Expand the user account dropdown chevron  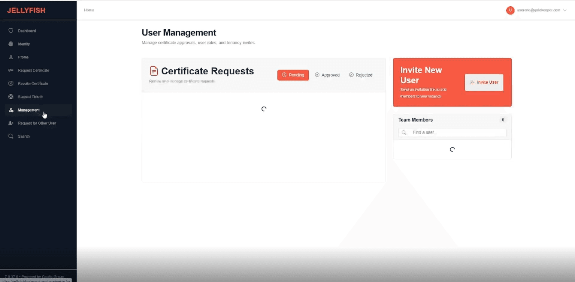[x=565, y=10]
